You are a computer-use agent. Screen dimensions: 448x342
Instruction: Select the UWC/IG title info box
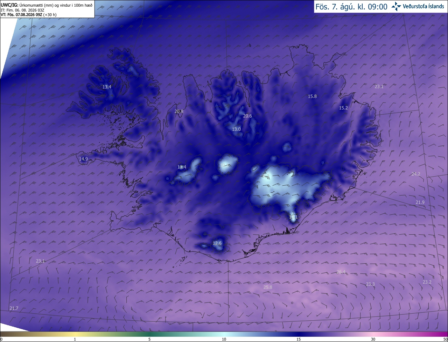tap(47, 9)
